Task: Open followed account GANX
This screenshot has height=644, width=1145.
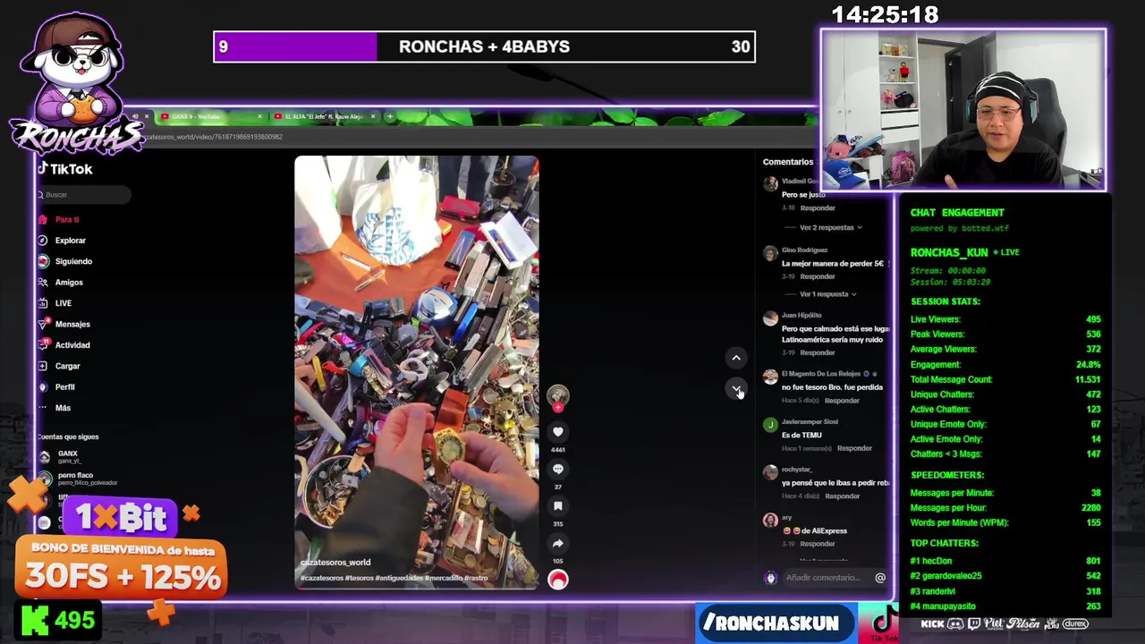Action: tap(67, 456)
